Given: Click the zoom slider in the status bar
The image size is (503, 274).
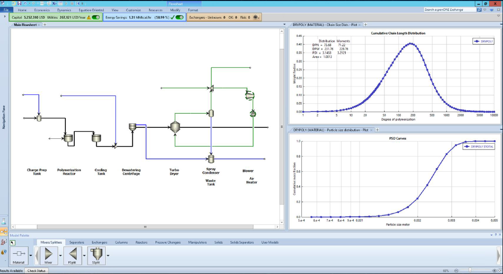Looking at the screenshot, I should (x=470, y=271).
